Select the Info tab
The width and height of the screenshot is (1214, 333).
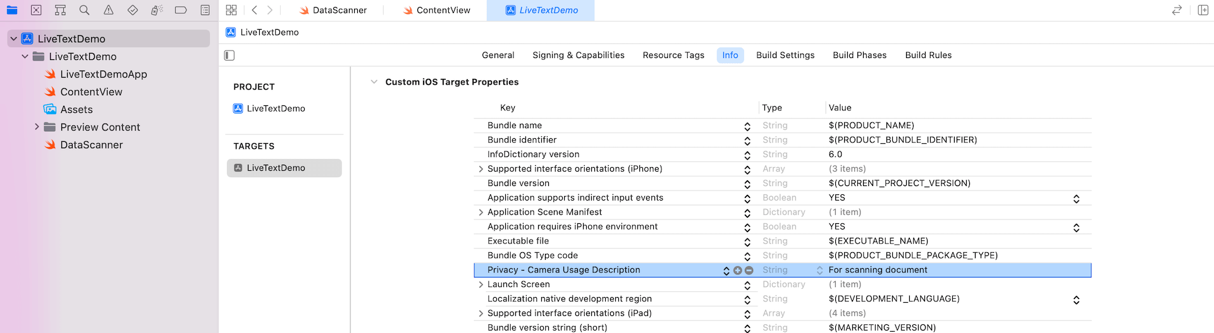pos(730,56)
